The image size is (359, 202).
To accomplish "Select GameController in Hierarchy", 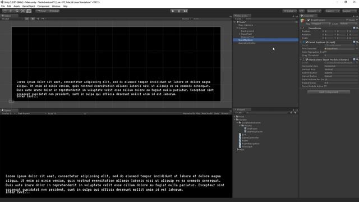I will coord(247,43).
